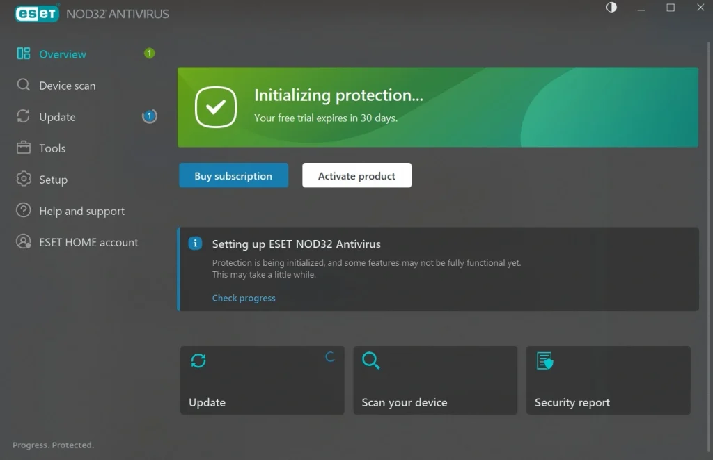The width and height of the screenshot is (713, 460).
Task: Click 'Your free trial expires in 30 days.'
Action: pos(326,118)
